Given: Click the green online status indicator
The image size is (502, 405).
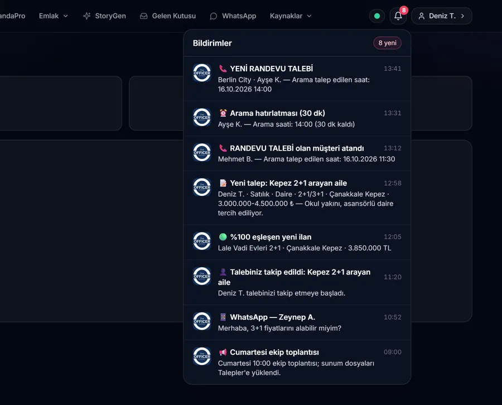Looking at the screenshot, I should pyautogui.click(x=377, y=16).
